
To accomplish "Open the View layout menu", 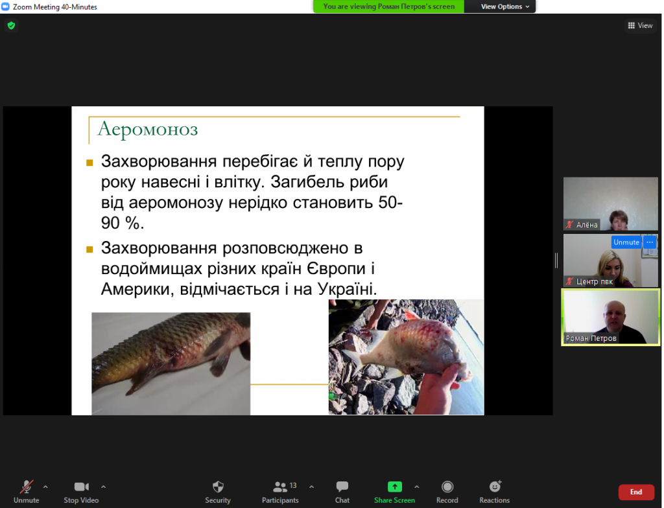I will pyautogui.click(x=640, y=26).
